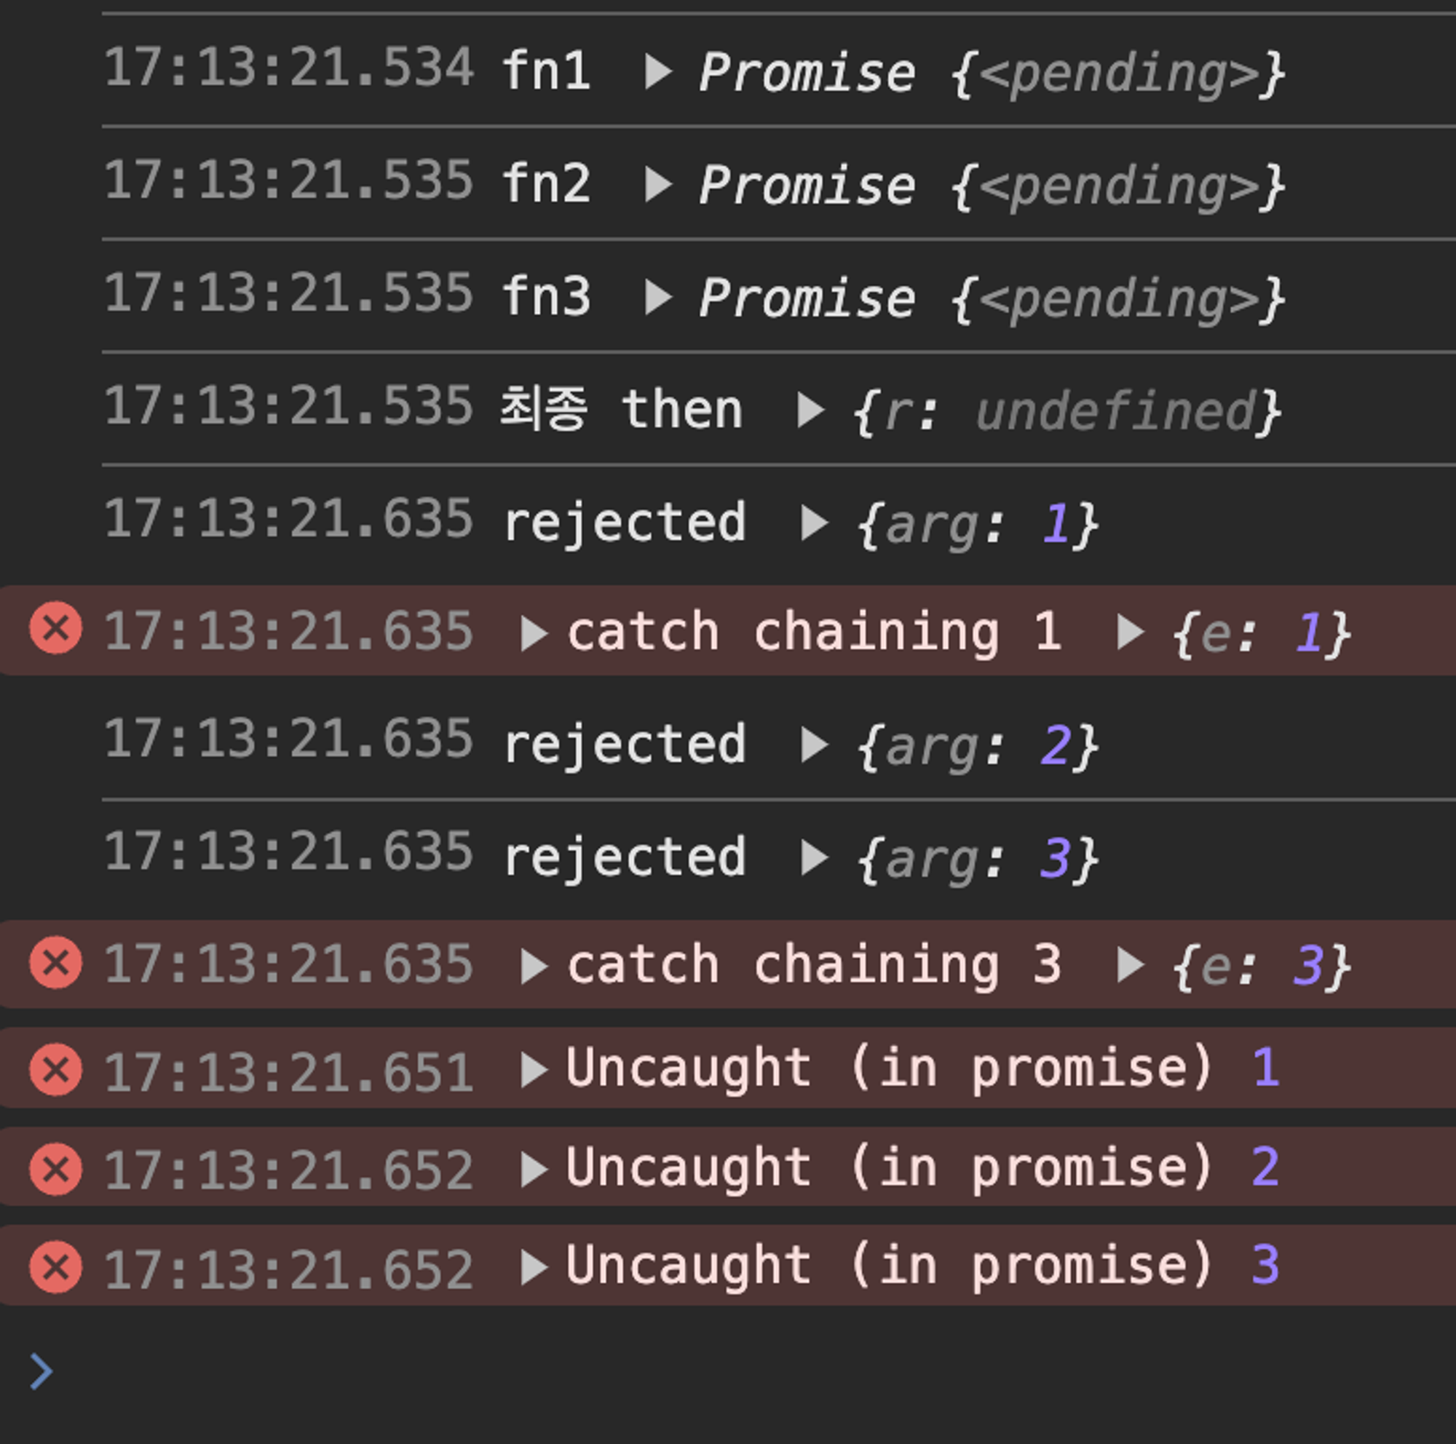Expand the rejected {arg: 2} object
This screenshot has height=1444, width=1456.
814,745
